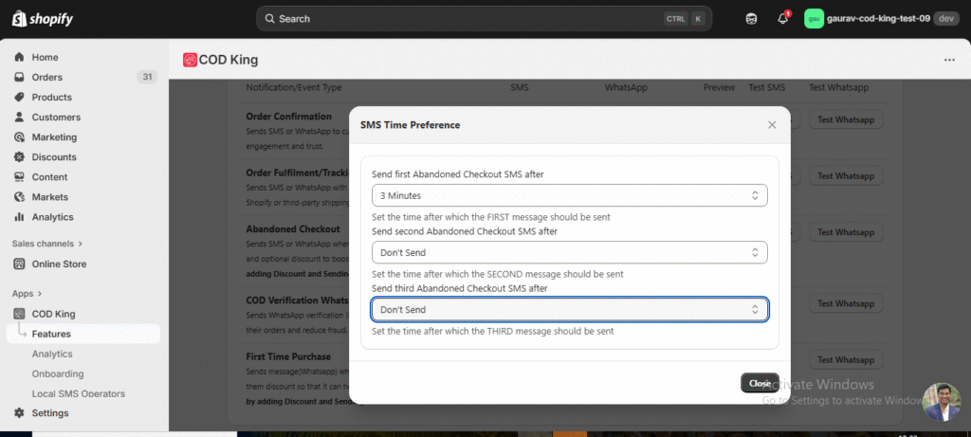The image size is (971, 437).
Task: Click the Close button in dialog
Action: [x=759, y=383]
